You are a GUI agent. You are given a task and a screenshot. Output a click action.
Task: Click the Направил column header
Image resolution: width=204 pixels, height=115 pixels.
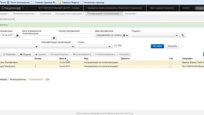[x=187, y=58]
